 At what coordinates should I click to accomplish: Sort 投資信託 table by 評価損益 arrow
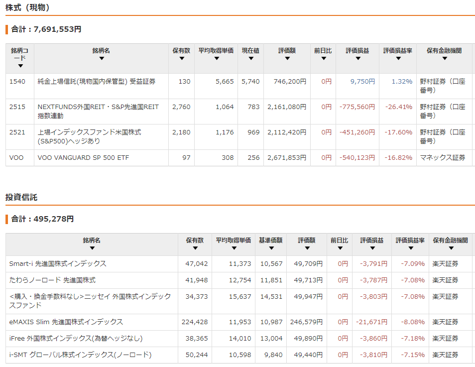(372, 248)
